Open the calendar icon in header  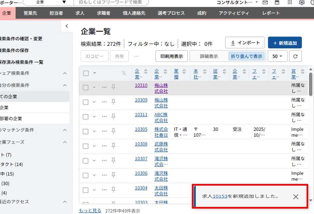click(277, 3)
